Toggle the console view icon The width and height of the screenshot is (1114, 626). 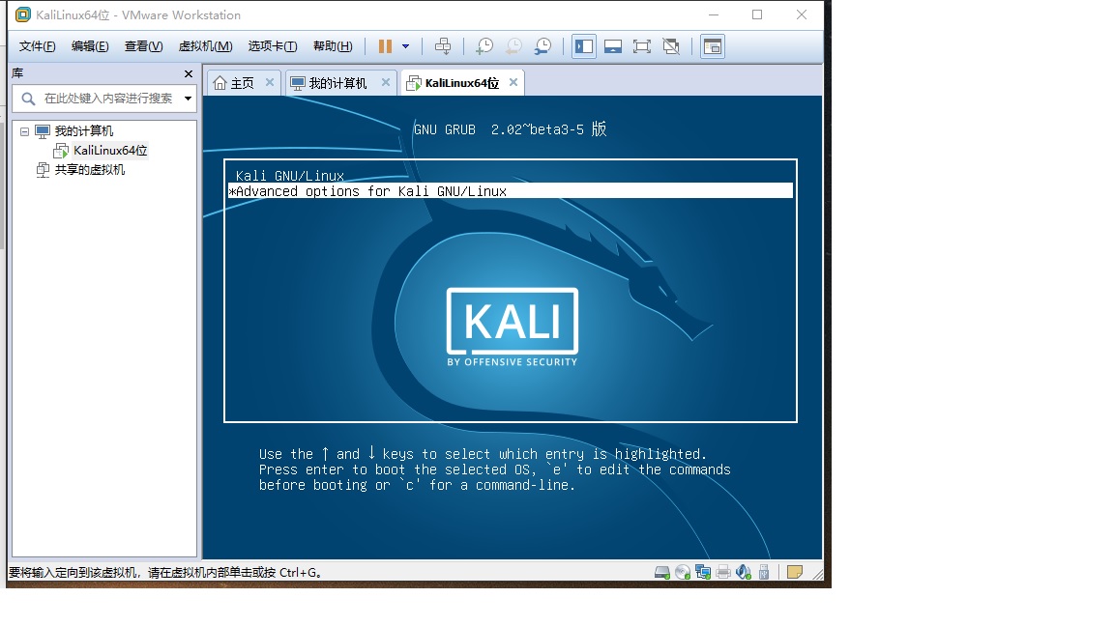click(713, 46)
